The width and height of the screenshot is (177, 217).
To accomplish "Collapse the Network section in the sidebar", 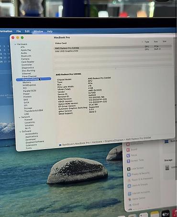I will pyautogui.click(x=20, y=117).
